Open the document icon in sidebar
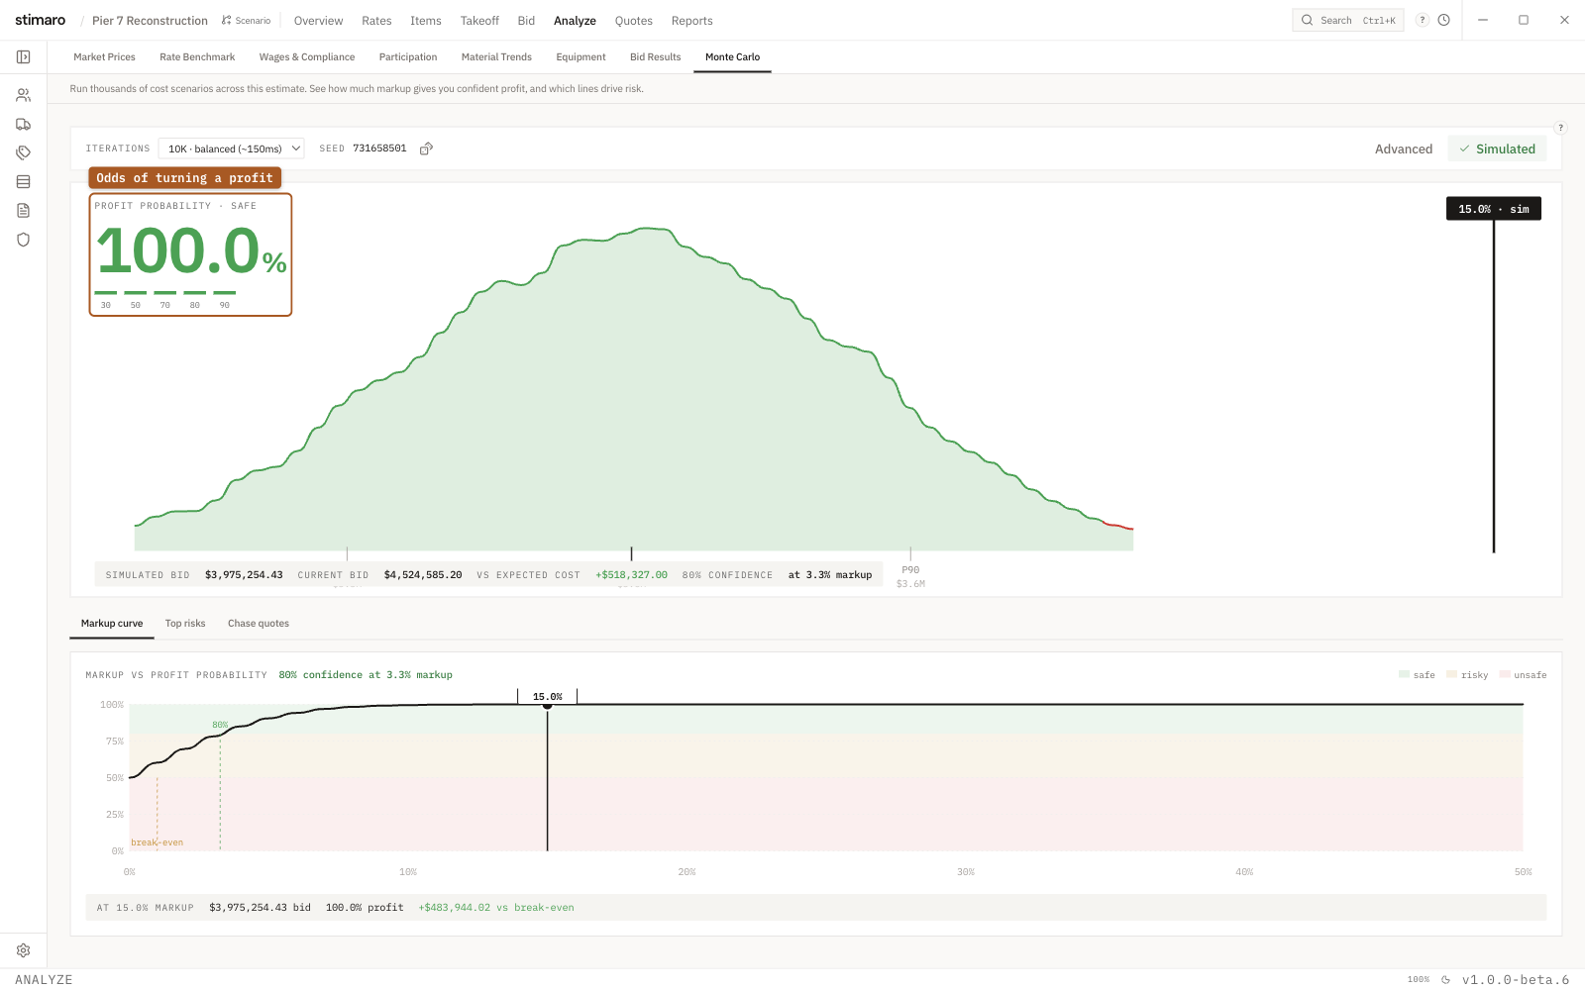Image resolution: width=1585 pixels, height=990 pixels. tap(23, 210)
